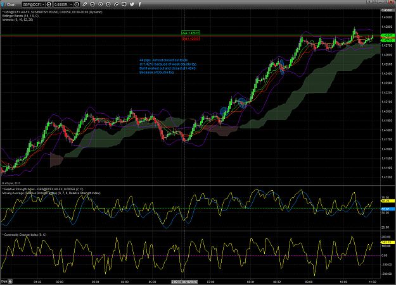Click the Relative Strength Index study label
396x285 pixels.
(44, 189)
